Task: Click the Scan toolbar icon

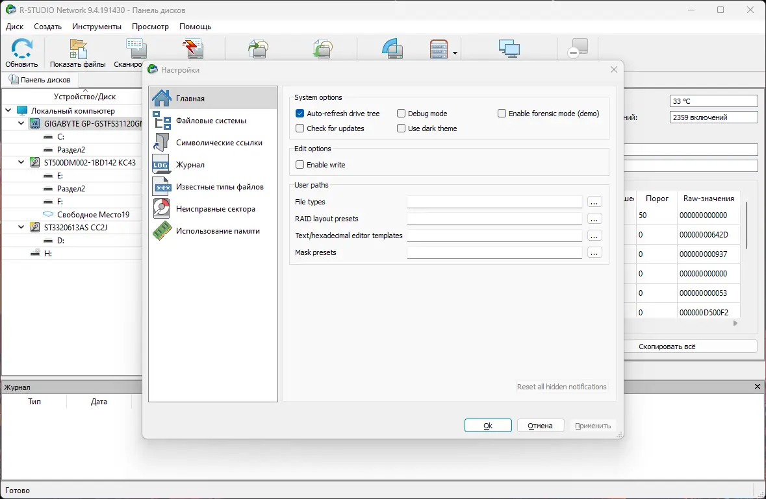Action: (x=136, y=49)
